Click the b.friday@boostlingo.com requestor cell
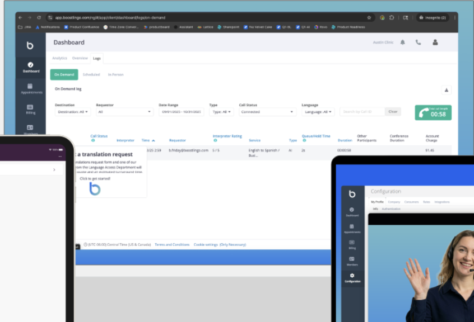The height and width of the screenshot is (322, 474). (x=189, y=150)
